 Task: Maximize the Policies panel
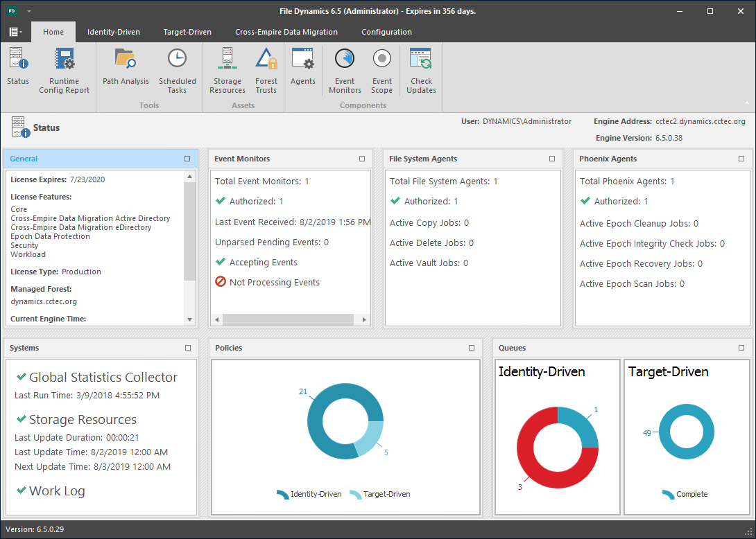click(472, 348)
